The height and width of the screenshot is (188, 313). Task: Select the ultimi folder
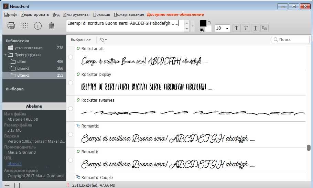pyautogui.click(x=34, y=62)
